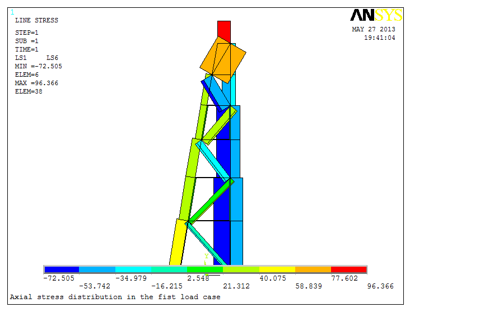Screen dimensions: 503x312
Task: Click the 'ELEM=6' label
Action: point(27,74)
